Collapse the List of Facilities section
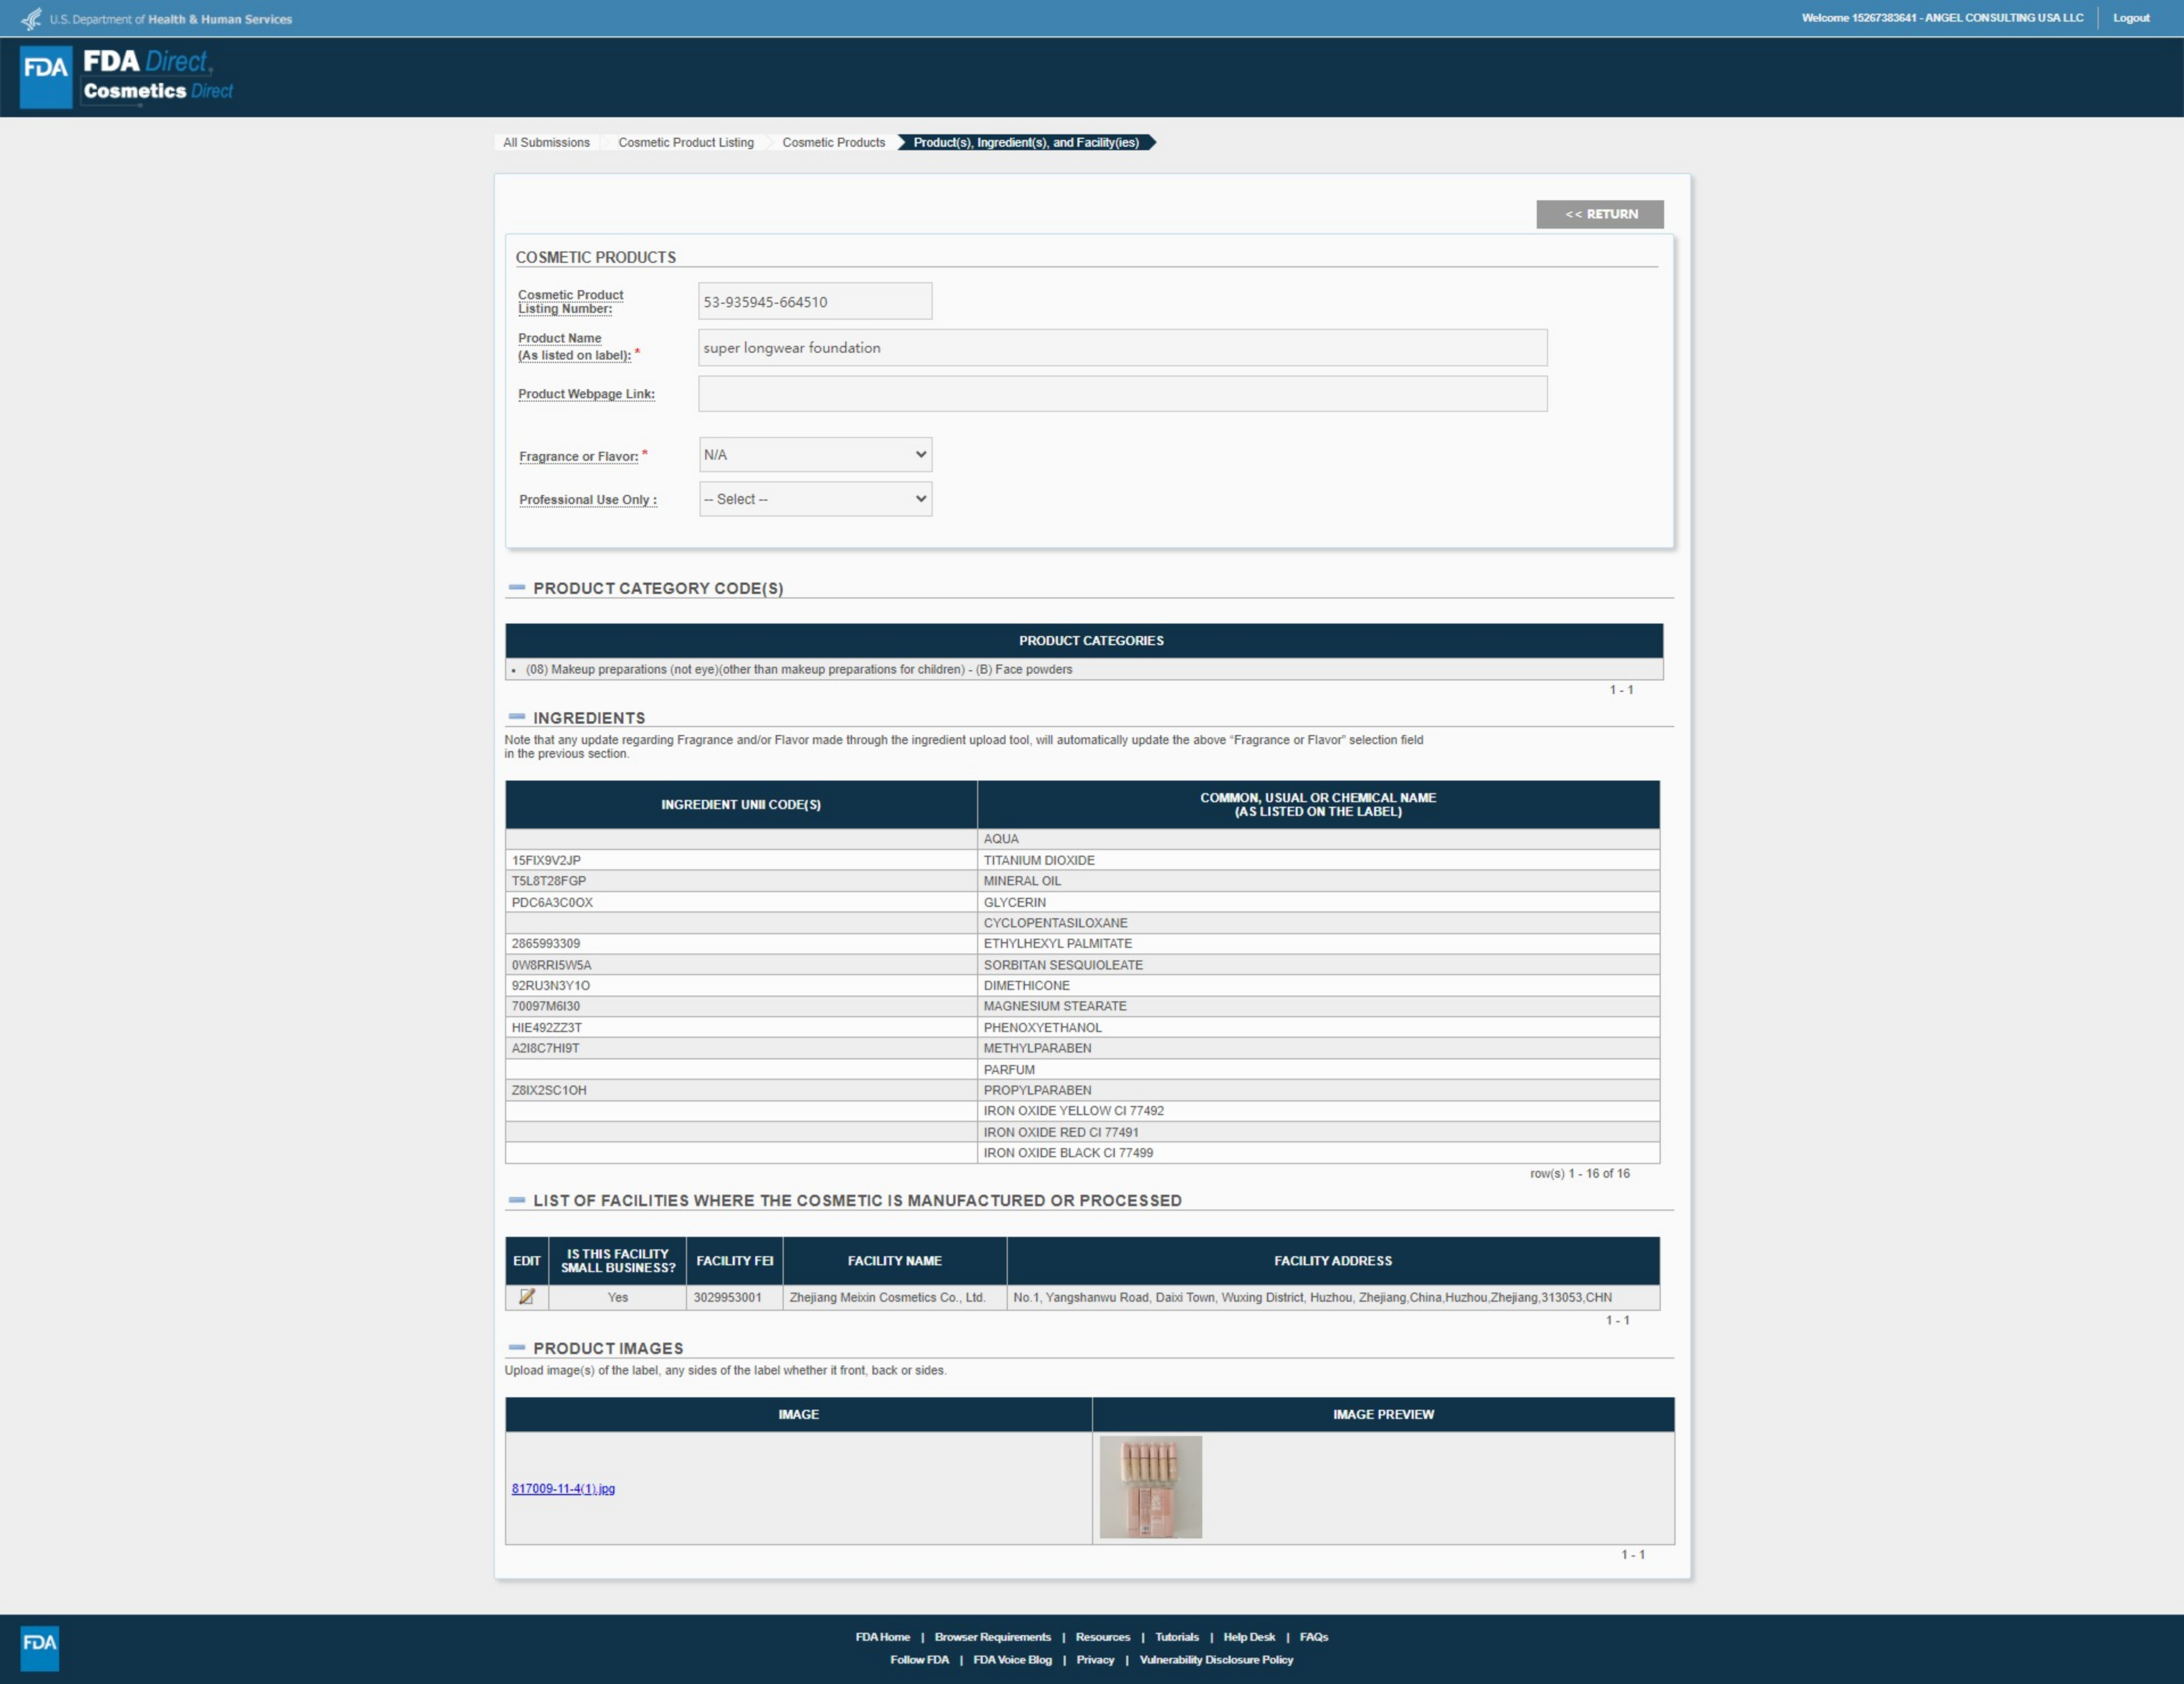This screenshot has height=1684, width=2184. pos(517,1200)
